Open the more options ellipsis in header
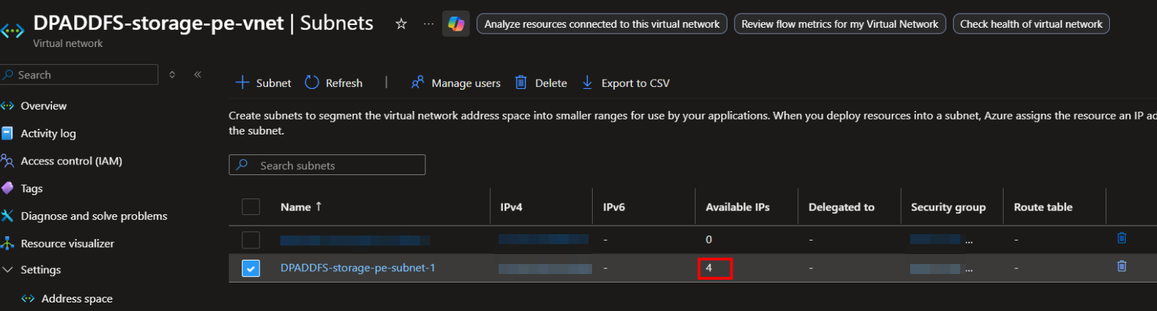The height and width of the screenshot is (311, 1157). 428,24
